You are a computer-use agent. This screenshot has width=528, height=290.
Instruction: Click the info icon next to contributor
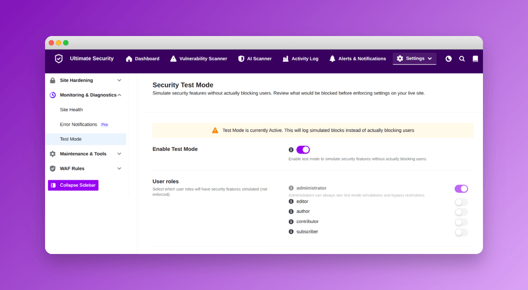pyautogui.click(x=291, y=222)
